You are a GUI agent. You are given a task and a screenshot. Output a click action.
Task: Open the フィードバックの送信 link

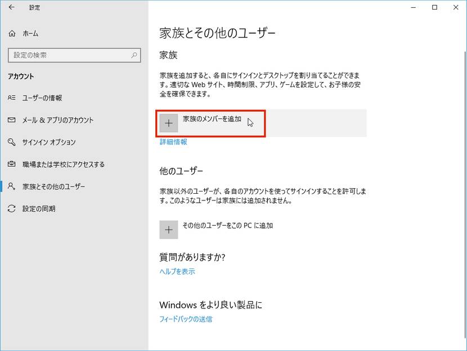pos(186,319)
